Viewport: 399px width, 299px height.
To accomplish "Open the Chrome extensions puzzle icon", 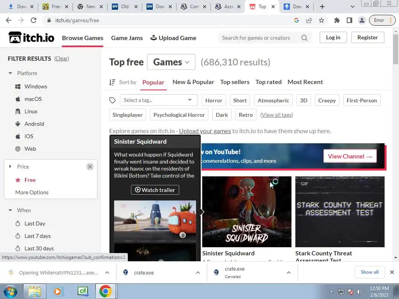I will (x=337, y=20).
